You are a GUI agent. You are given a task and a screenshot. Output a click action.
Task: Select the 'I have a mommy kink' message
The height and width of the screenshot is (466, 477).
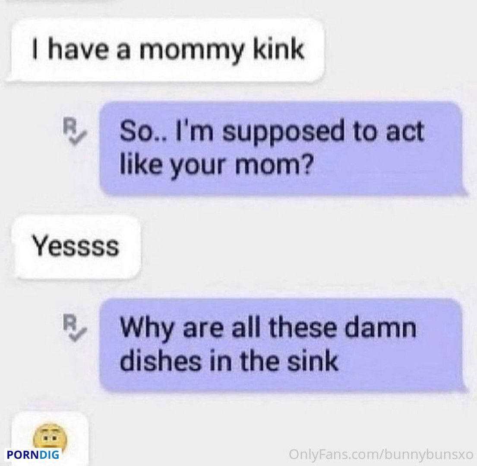[167, 50]
